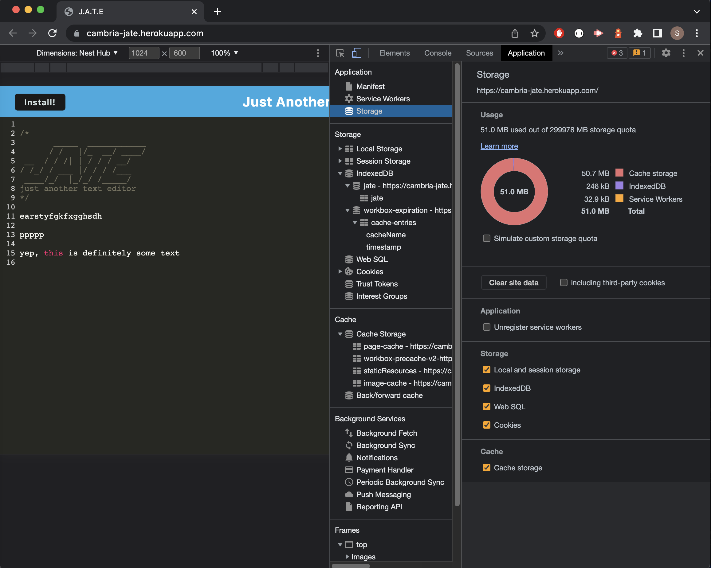Uncheck the Web SQL storage checkbox
The width and height of the screenshot is (711, 568).
tap(486, 406)
